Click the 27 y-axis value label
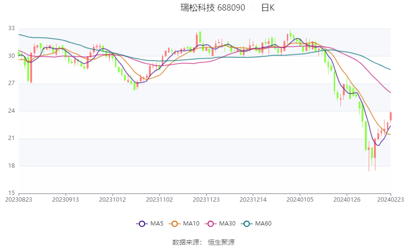 (x=11, y=83)
